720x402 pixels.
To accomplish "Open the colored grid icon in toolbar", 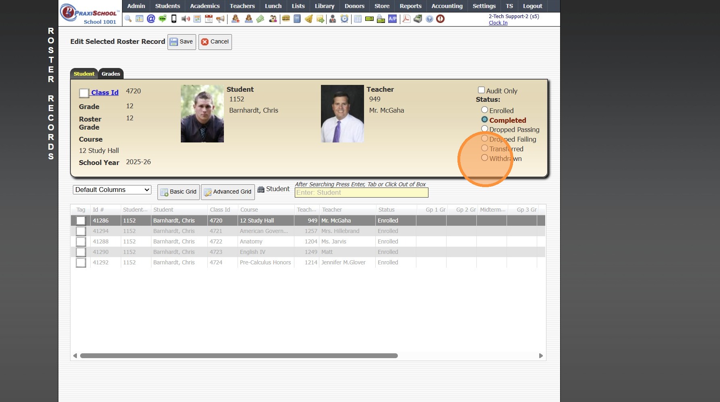I will tap(139, 19).
